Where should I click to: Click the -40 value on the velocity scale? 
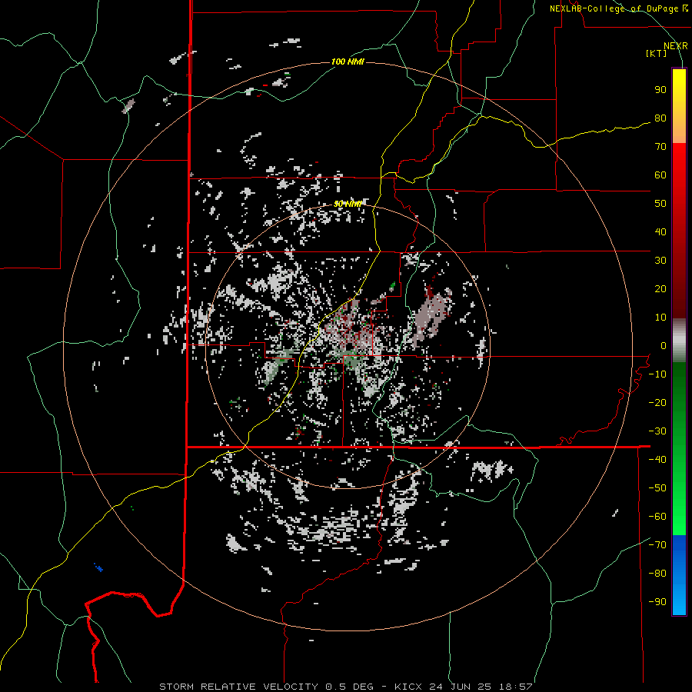tap(657, 460)
